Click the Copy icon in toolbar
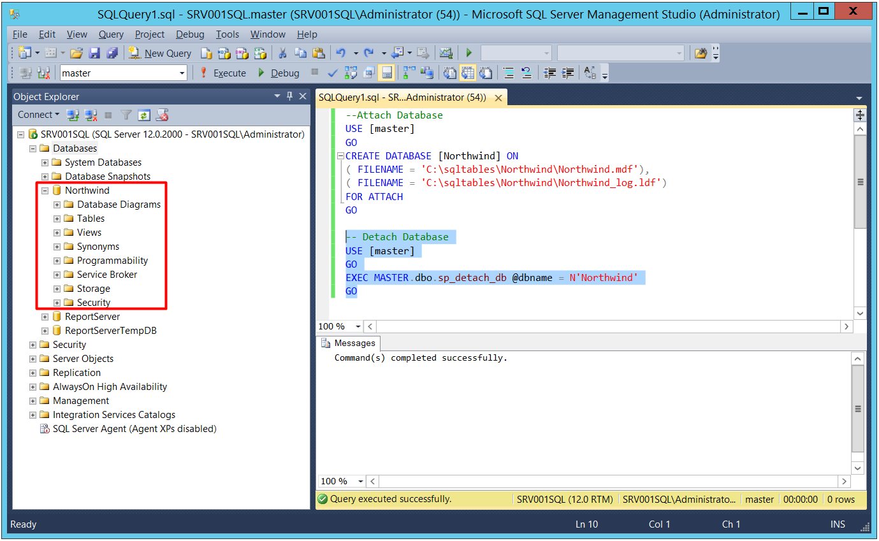Screen dimensions: 879x541 tap(300, 54)
